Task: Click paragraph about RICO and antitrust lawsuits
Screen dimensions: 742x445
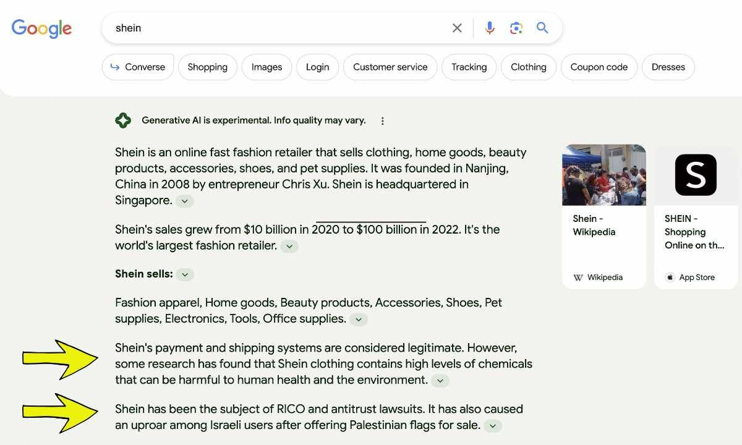Action: 319,417
